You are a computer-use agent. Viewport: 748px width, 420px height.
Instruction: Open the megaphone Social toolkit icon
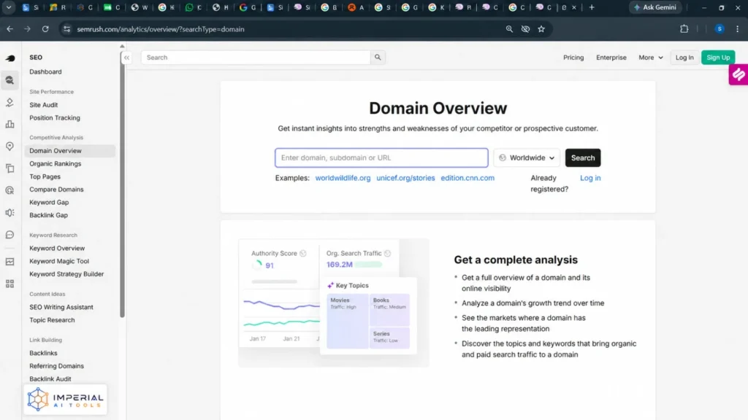(9, 212)
